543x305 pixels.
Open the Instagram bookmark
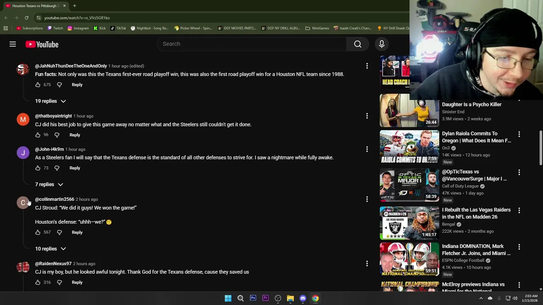(78, 28)
